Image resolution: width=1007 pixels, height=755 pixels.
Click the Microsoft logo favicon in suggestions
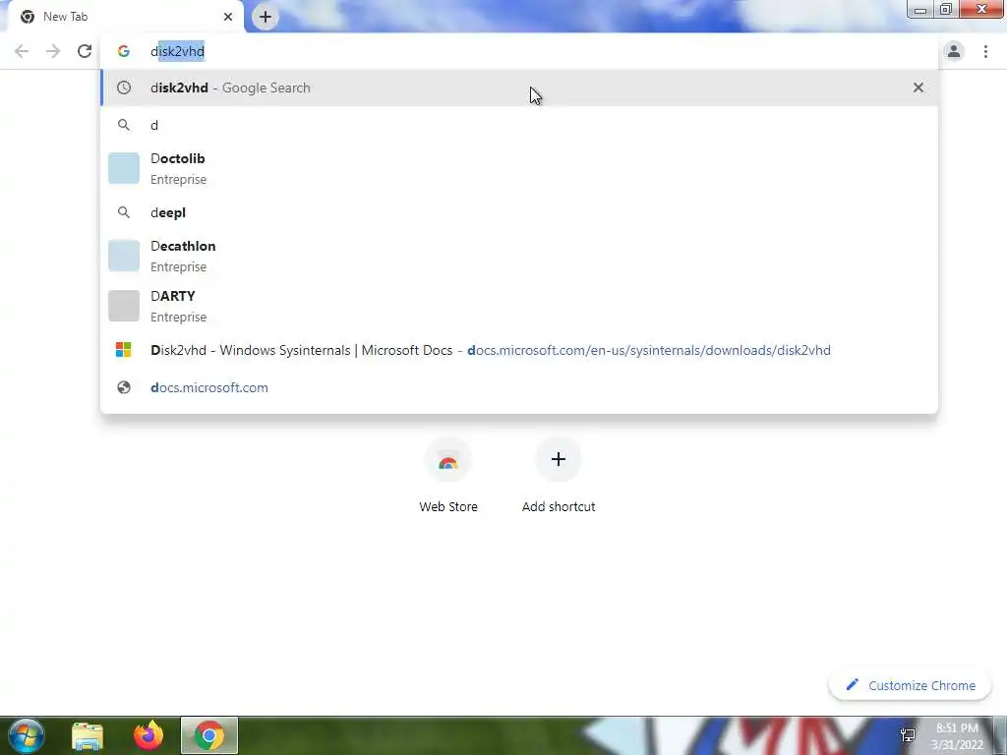pos(123,350)
